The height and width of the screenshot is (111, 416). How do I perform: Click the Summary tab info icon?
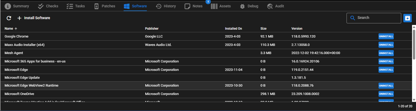pyautogui.click(x=8, y=6)
